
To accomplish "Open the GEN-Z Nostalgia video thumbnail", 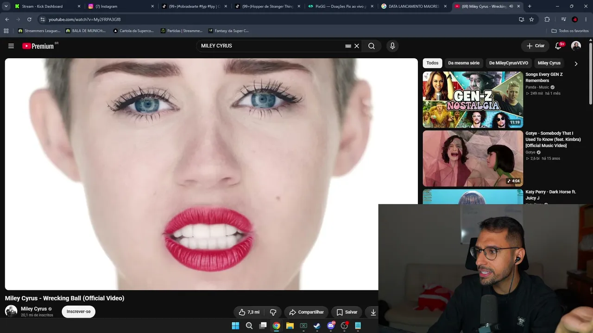I will coord(473,99).
